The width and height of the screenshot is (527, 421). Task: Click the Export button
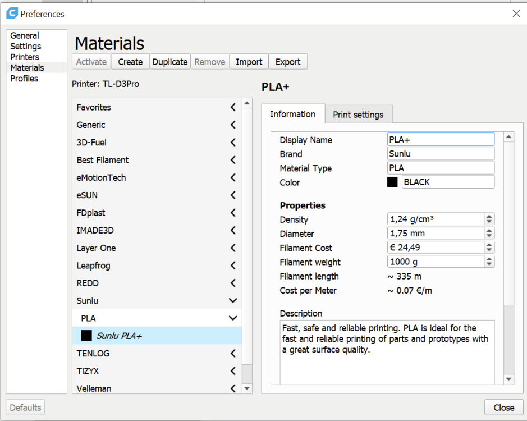pyautogui.click(x=288, y=62)
